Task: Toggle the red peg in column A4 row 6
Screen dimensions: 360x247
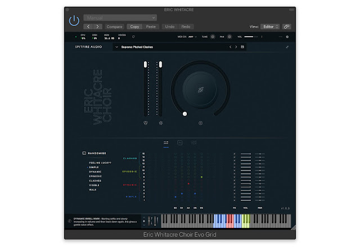Action: 188,183
